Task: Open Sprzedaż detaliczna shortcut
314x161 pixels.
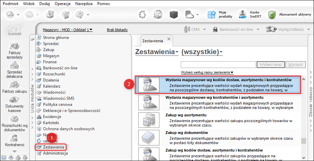Action: pos(14,70)
